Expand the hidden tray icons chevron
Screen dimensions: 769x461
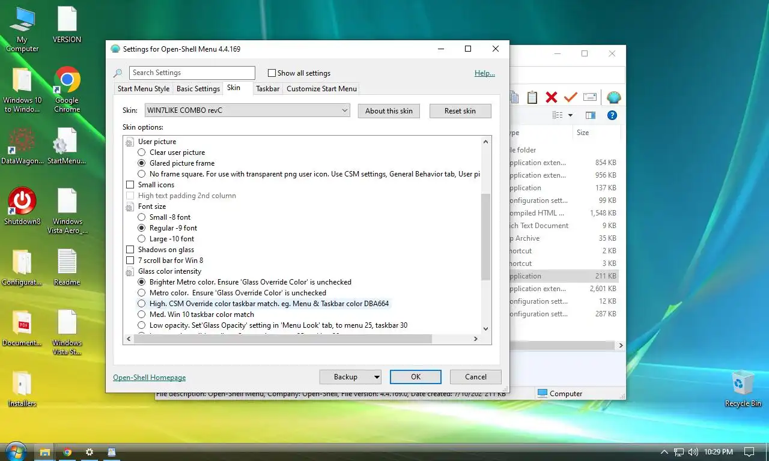click(664, 452)
